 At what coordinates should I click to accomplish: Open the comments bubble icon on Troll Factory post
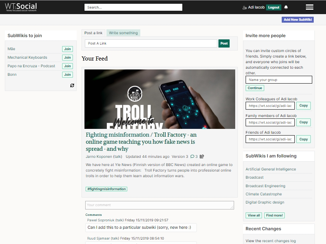192,156
